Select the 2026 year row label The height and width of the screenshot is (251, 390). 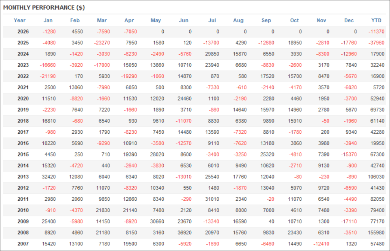pos(23,32)
